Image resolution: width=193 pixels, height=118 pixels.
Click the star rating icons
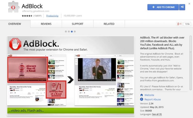point(27,16)
